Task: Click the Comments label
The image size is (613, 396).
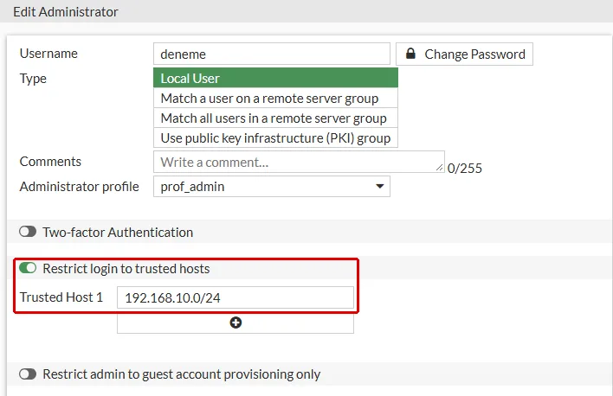Action: pos(50,162)
